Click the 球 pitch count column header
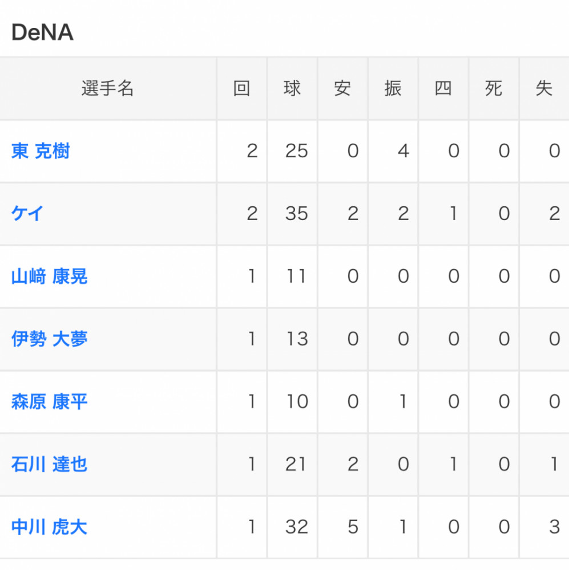The width and height of the screenshot is (569, 570). pyautogui.click(x=292, y=88)
